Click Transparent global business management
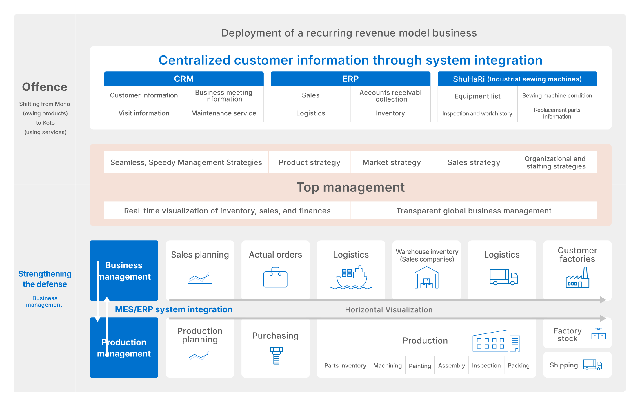Viewport: 640px width, 406px height. pyautogui.click(x=474, y=211)
